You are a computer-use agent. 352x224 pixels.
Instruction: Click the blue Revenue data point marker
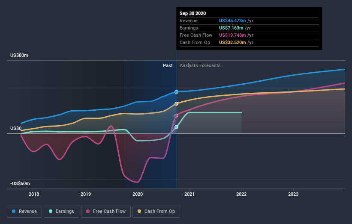coord(177,92)
